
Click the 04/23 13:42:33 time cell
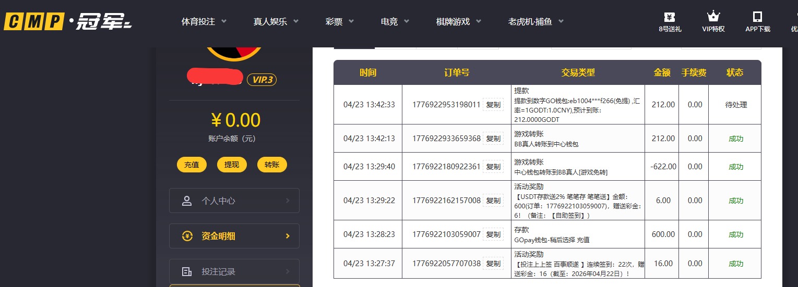point(369,105)
